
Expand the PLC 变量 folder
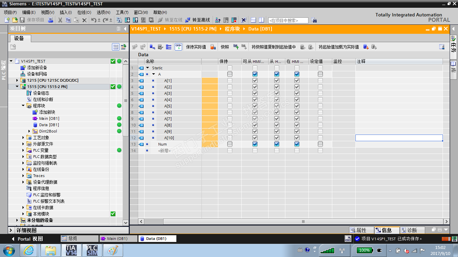pyautogui.click(x=23, y=150)
